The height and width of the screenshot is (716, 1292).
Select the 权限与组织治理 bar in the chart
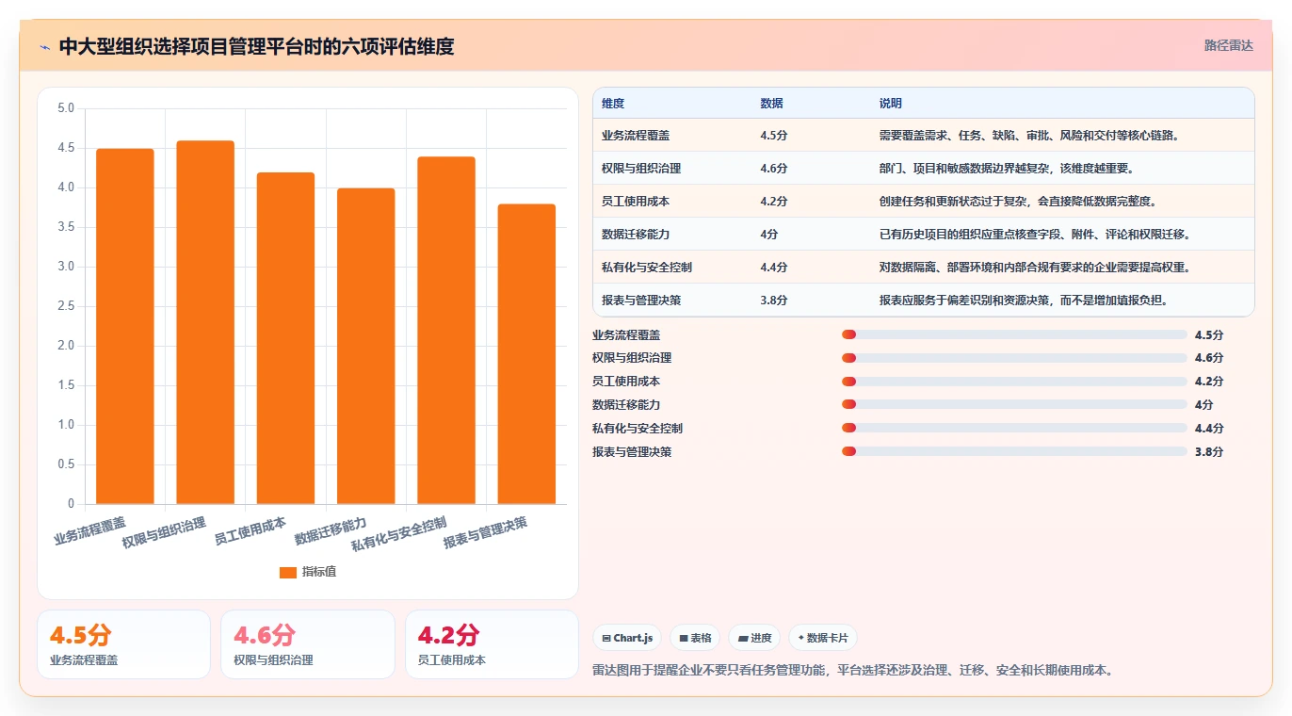(x=205, y=322)
